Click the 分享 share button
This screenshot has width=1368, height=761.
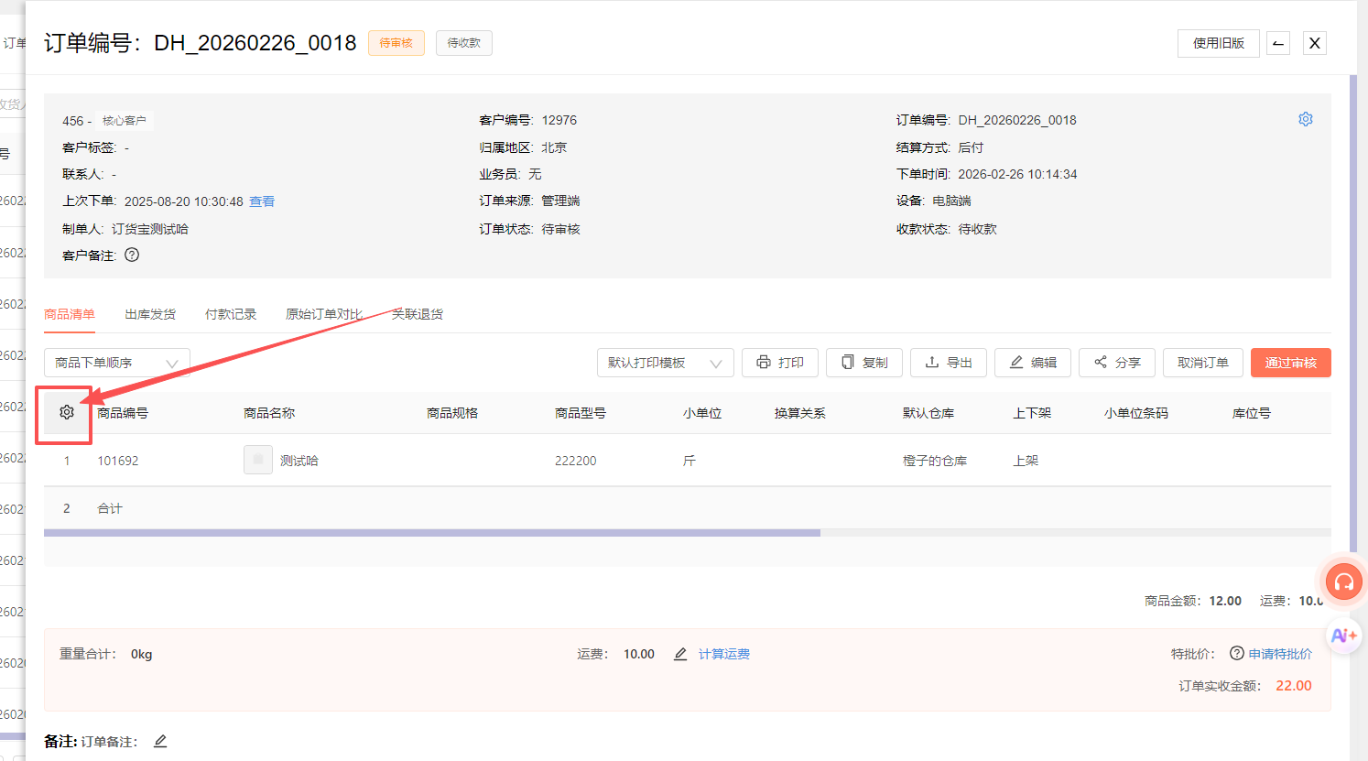[x=1117, y=363]
